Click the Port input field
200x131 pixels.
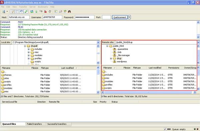coord(106,17)
